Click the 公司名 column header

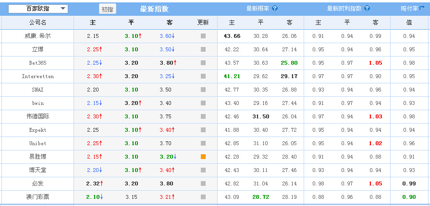point(38,23)
